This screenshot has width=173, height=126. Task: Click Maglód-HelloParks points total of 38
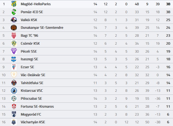coord(168,4)
